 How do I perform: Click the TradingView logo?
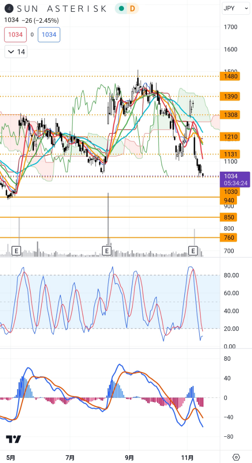click(x=14, y=439)
